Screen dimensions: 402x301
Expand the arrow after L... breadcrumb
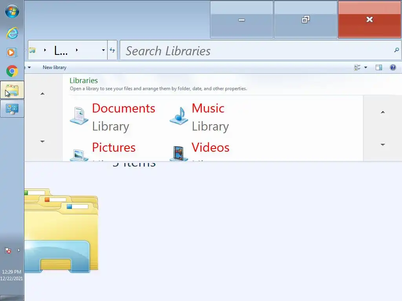[77, 50]
